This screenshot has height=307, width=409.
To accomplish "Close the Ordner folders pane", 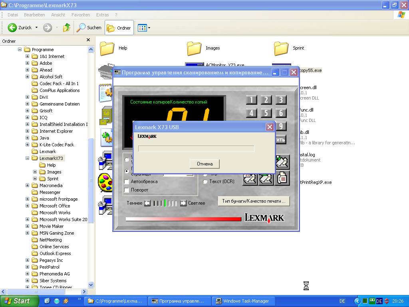I will tap(88, 40).
